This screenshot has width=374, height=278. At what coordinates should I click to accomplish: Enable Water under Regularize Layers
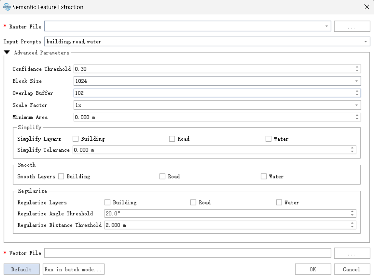279,202
